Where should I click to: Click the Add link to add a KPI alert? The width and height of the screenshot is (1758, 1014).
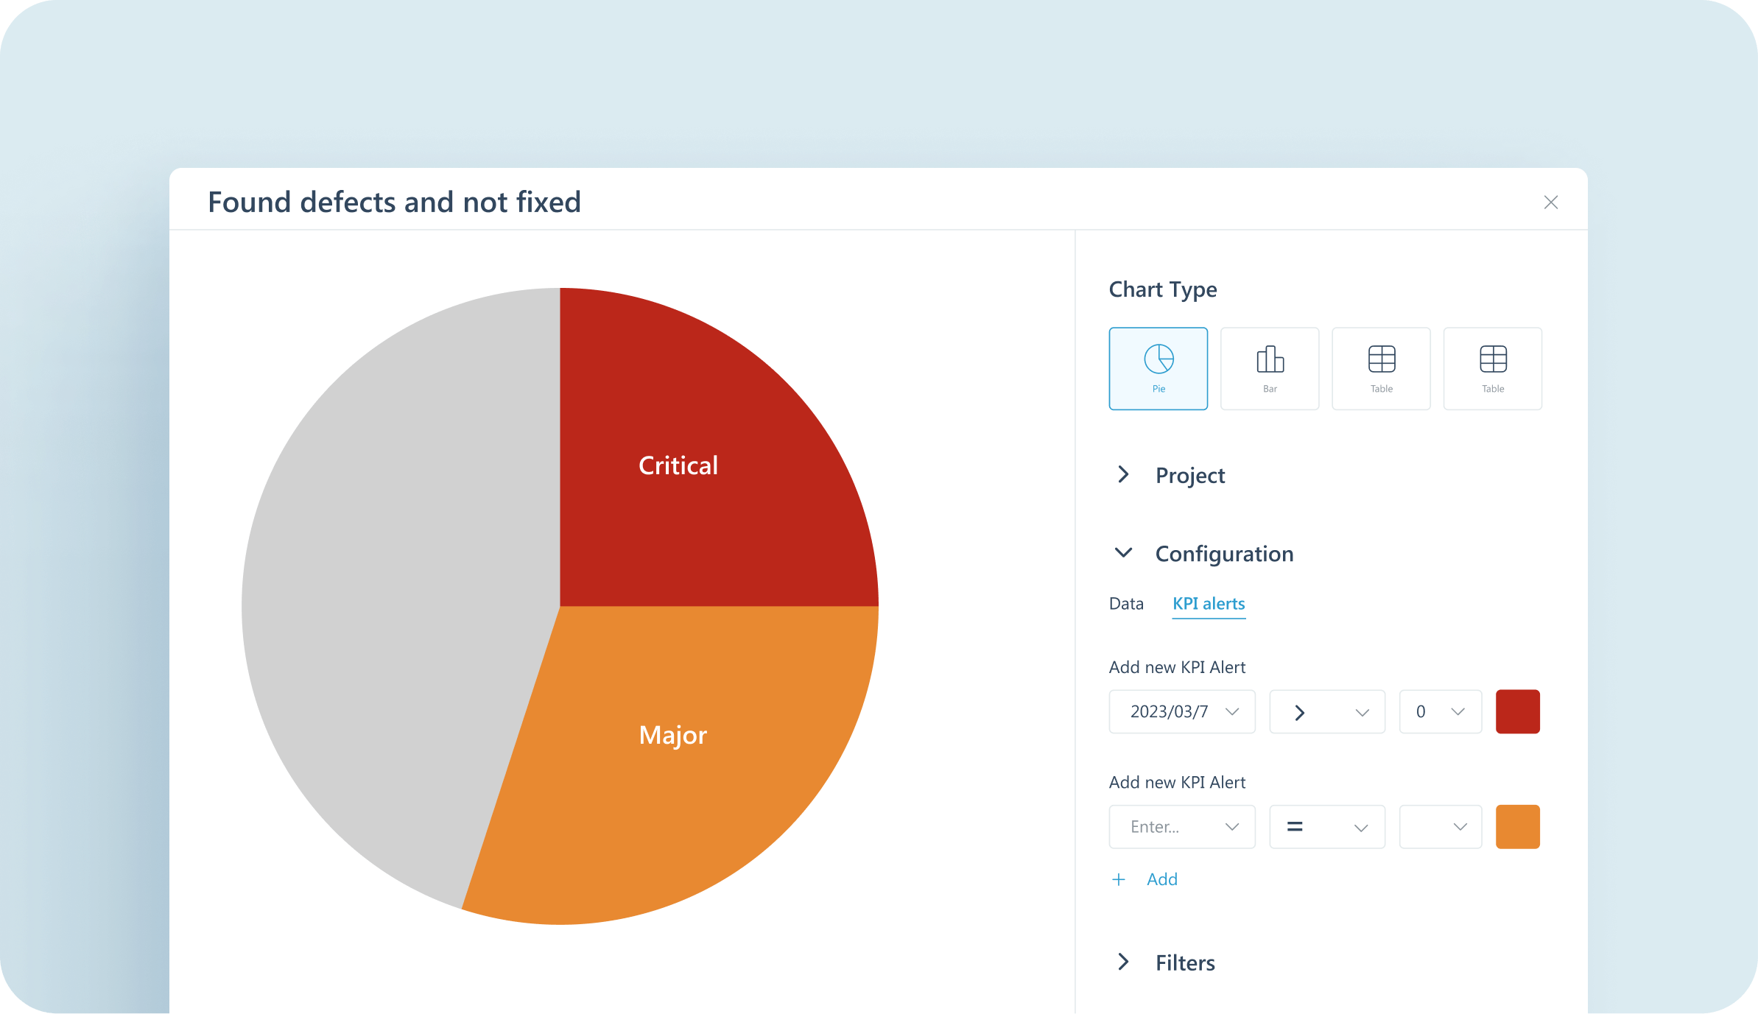point(1161,879)
